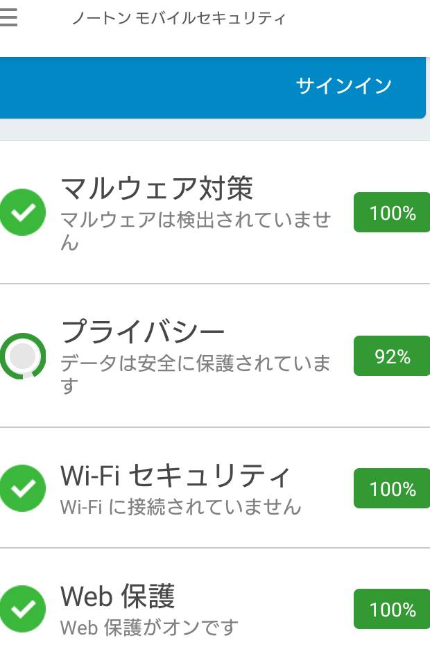Tap the 92% privacy score badge
This screenshot has height=663, width=430.
point(392,356)
